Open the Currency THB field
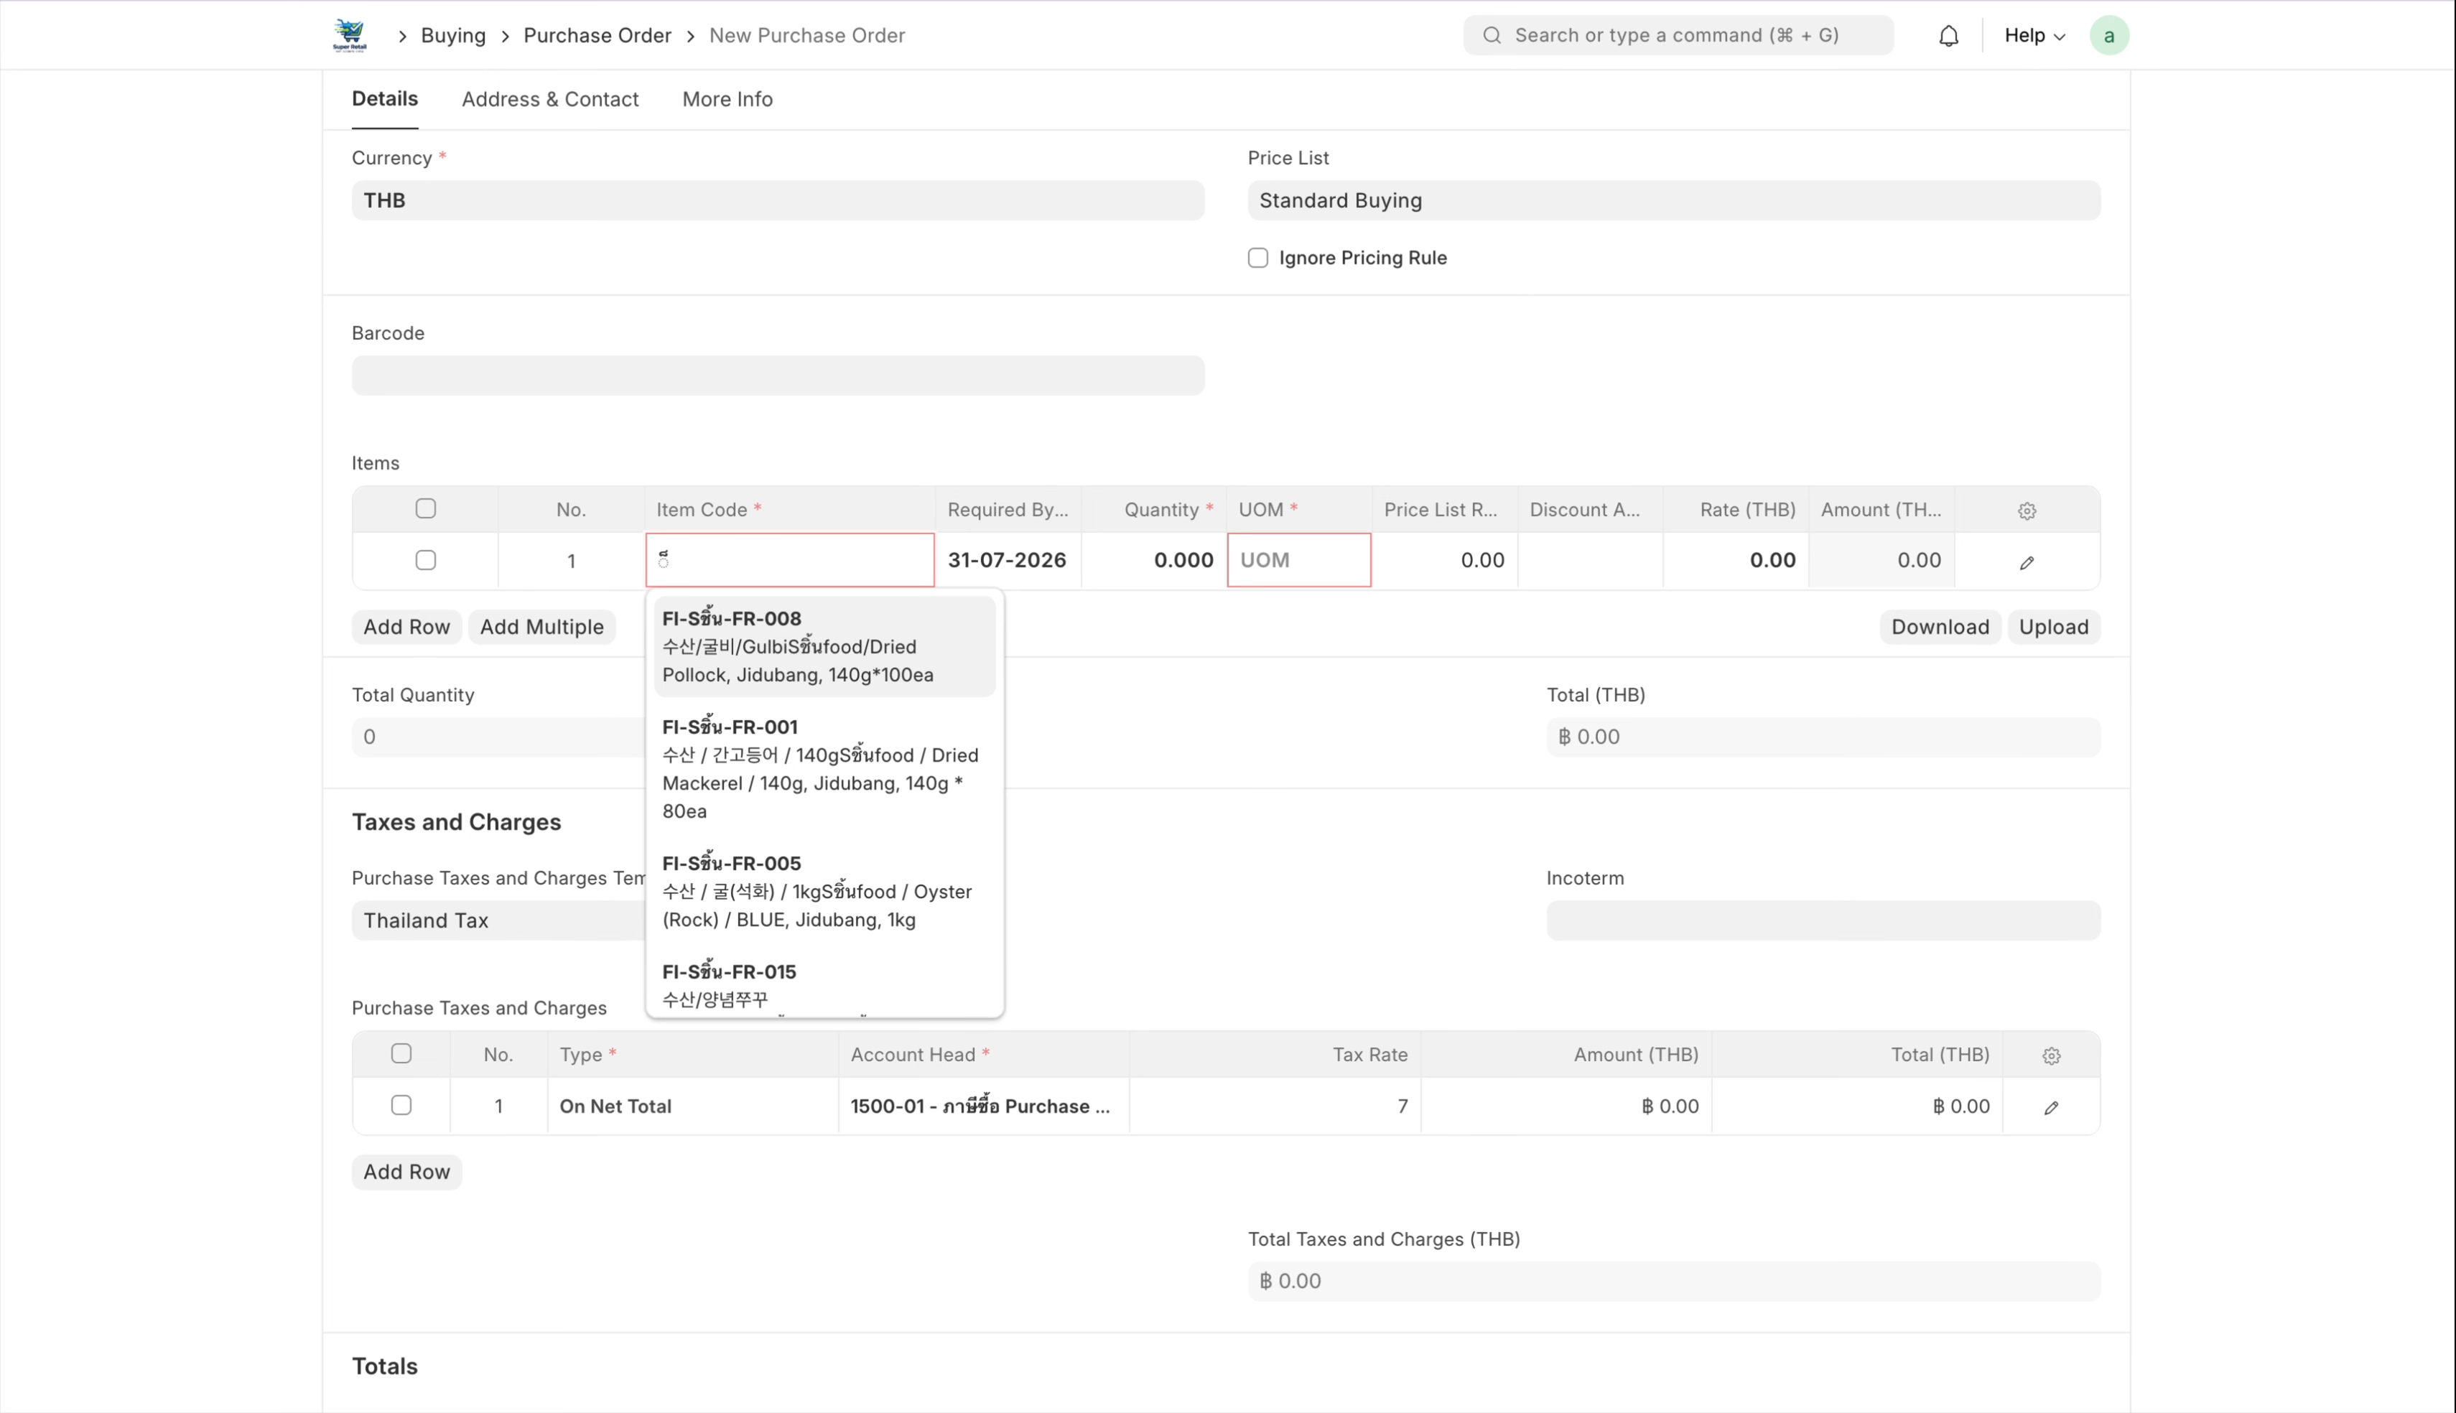 point(777,200)
